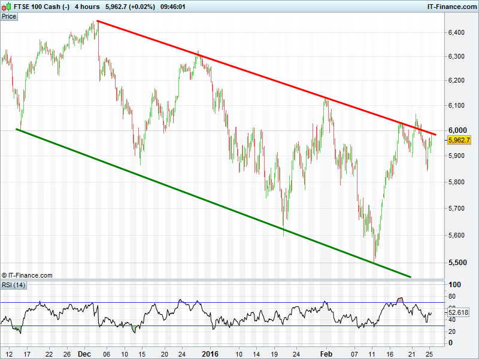The height and width of the screenshot is (359, 479).
Task: Click the 6,000 price axis label
Action: click(457, 130)
